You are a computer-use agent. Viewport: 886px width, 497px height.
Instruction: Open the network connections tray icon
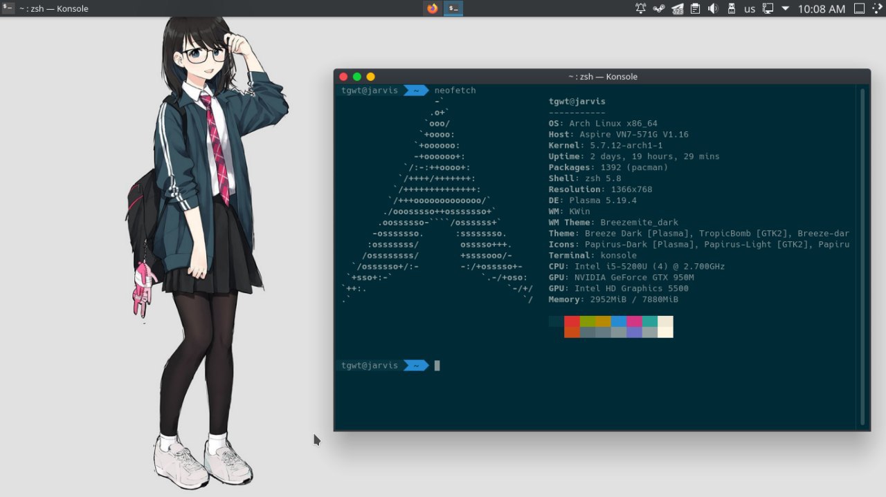click(768, 9)
